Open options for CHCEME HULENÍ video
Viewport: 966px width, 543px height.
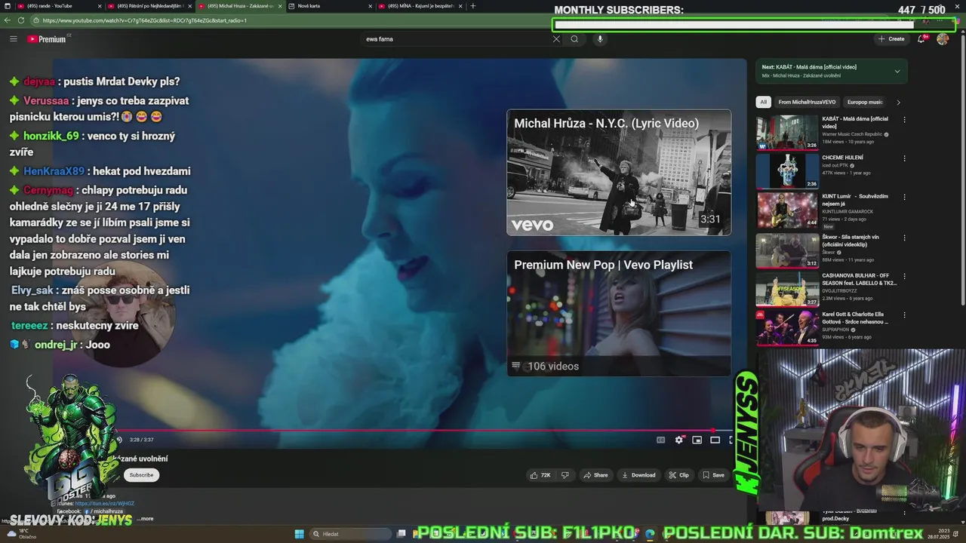pyautogui.click(x=904, y=158)
